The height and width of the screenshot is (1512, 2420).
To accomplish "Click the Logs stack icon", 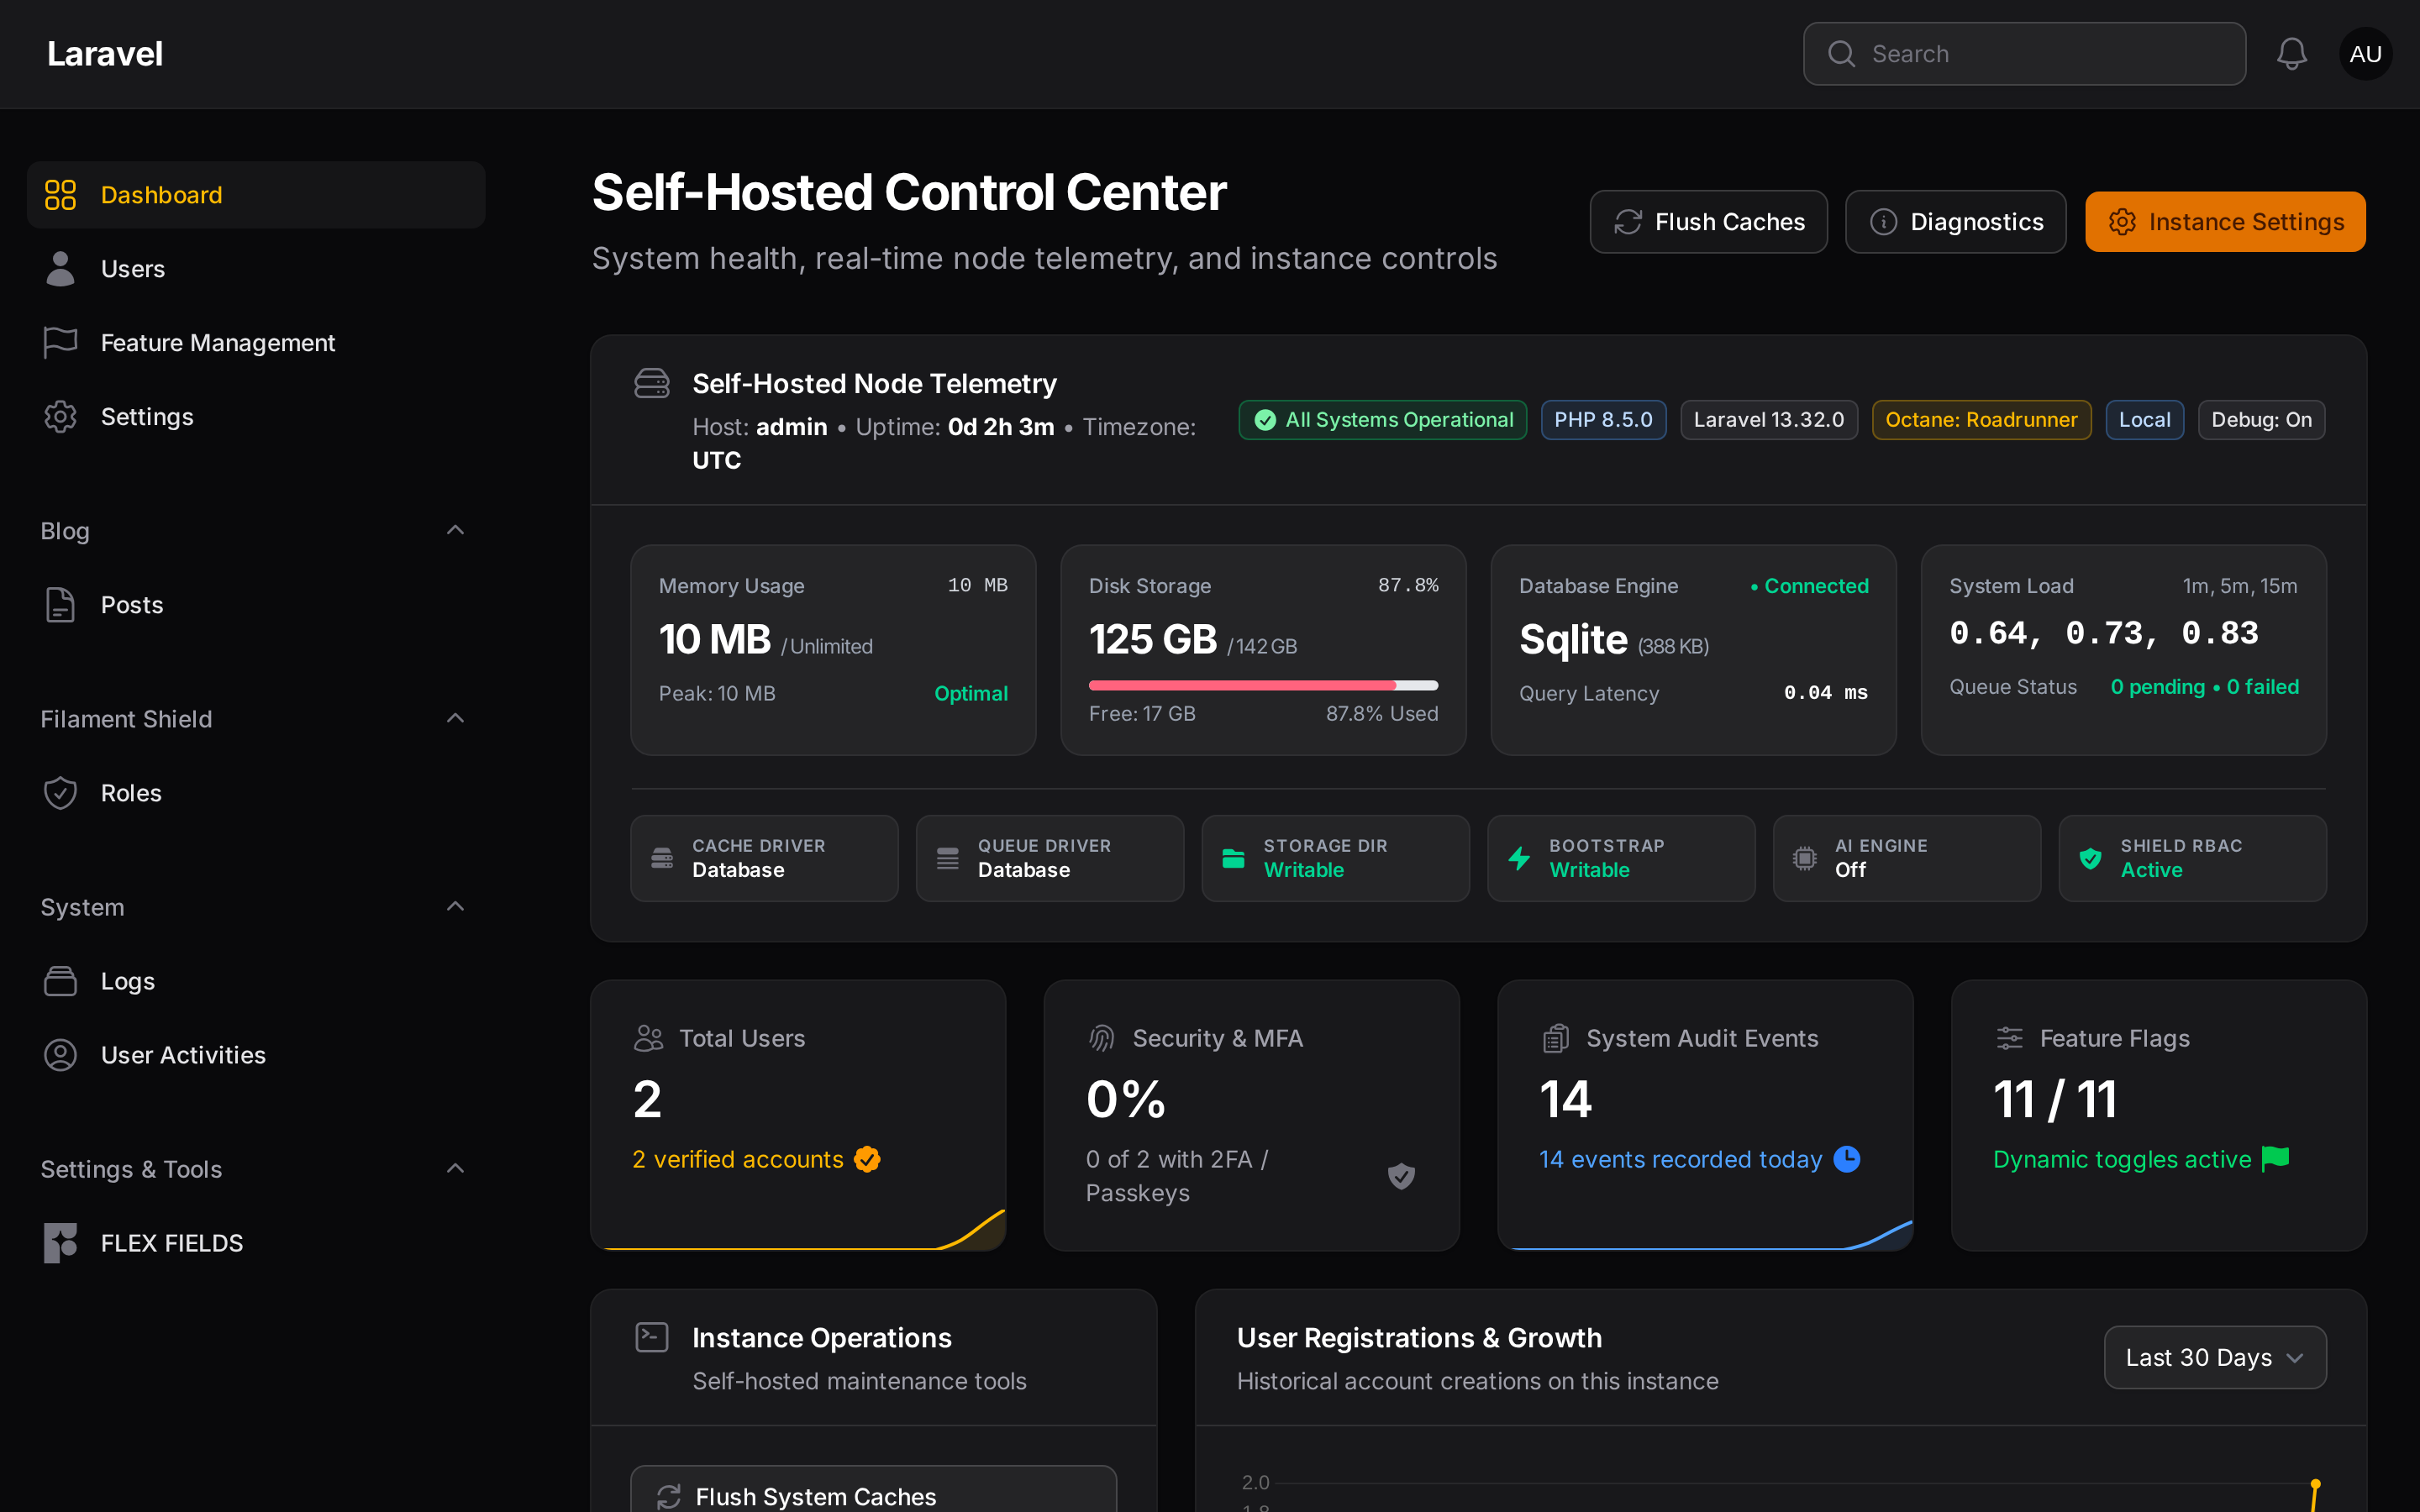I will pos(60,981).
